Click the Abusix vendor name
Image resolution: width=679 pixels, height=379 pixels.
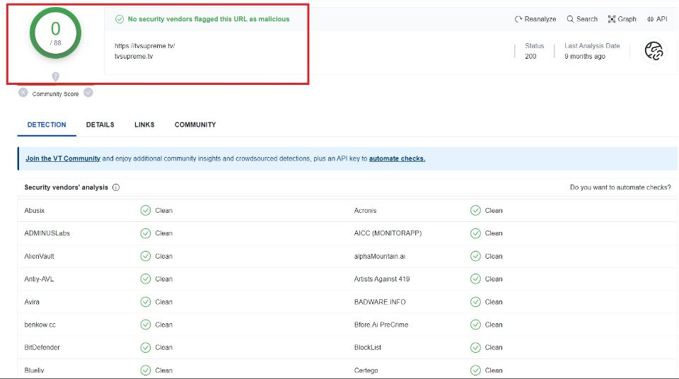pos(35,211)
